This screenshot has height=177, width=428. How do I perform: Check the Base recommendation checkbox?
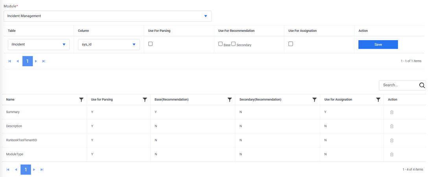click(220, 44)
